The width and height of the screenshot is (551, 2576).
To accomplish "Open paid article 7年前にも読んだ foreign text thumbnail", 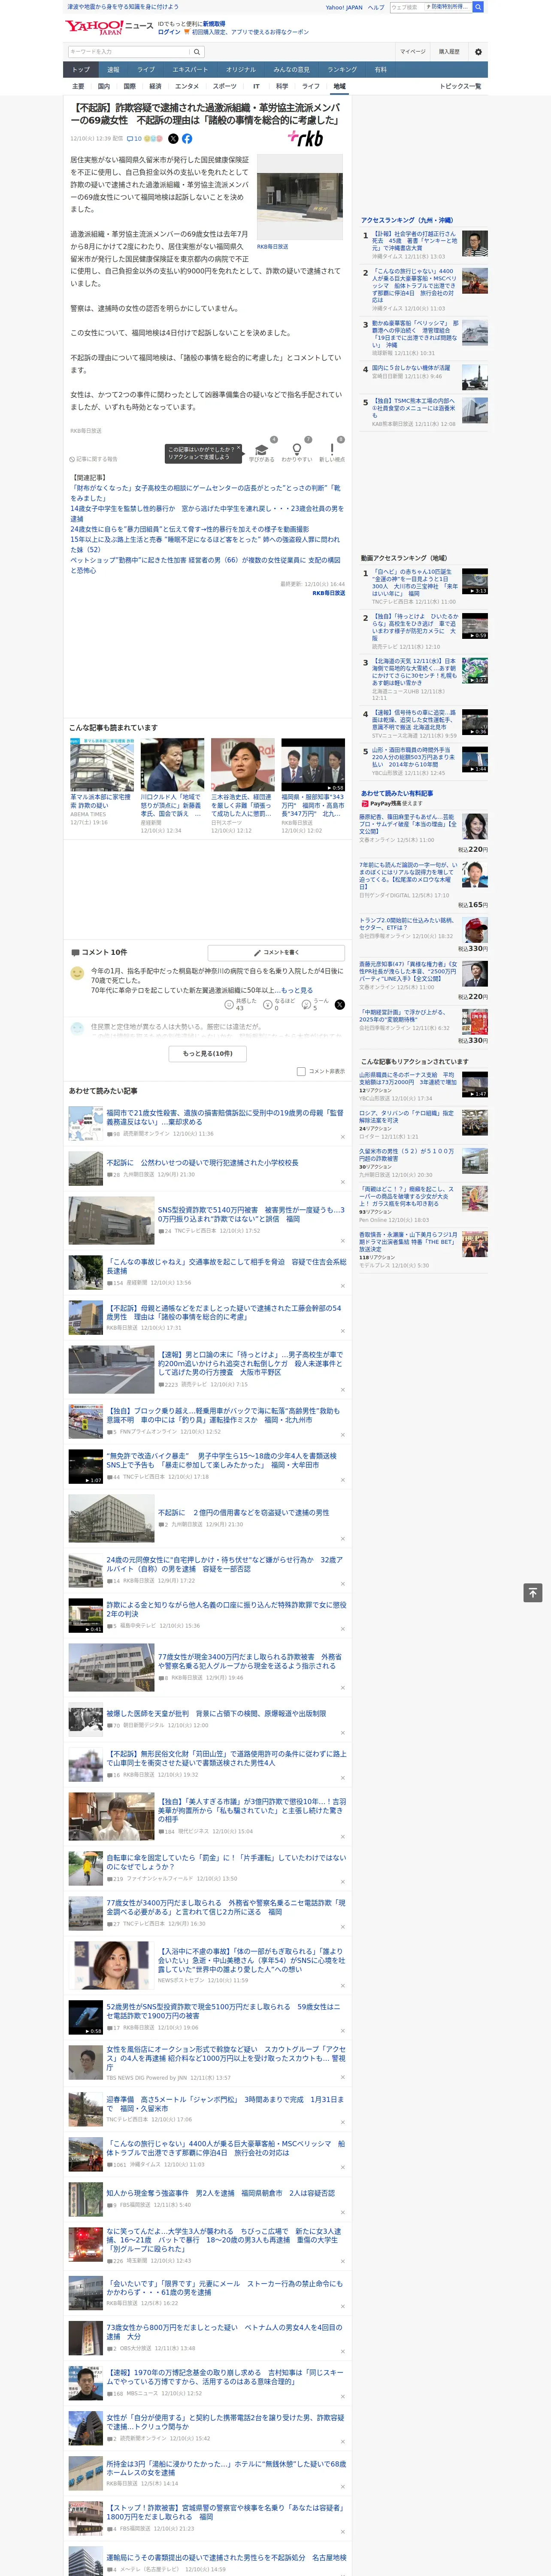I will click(475, 874).
